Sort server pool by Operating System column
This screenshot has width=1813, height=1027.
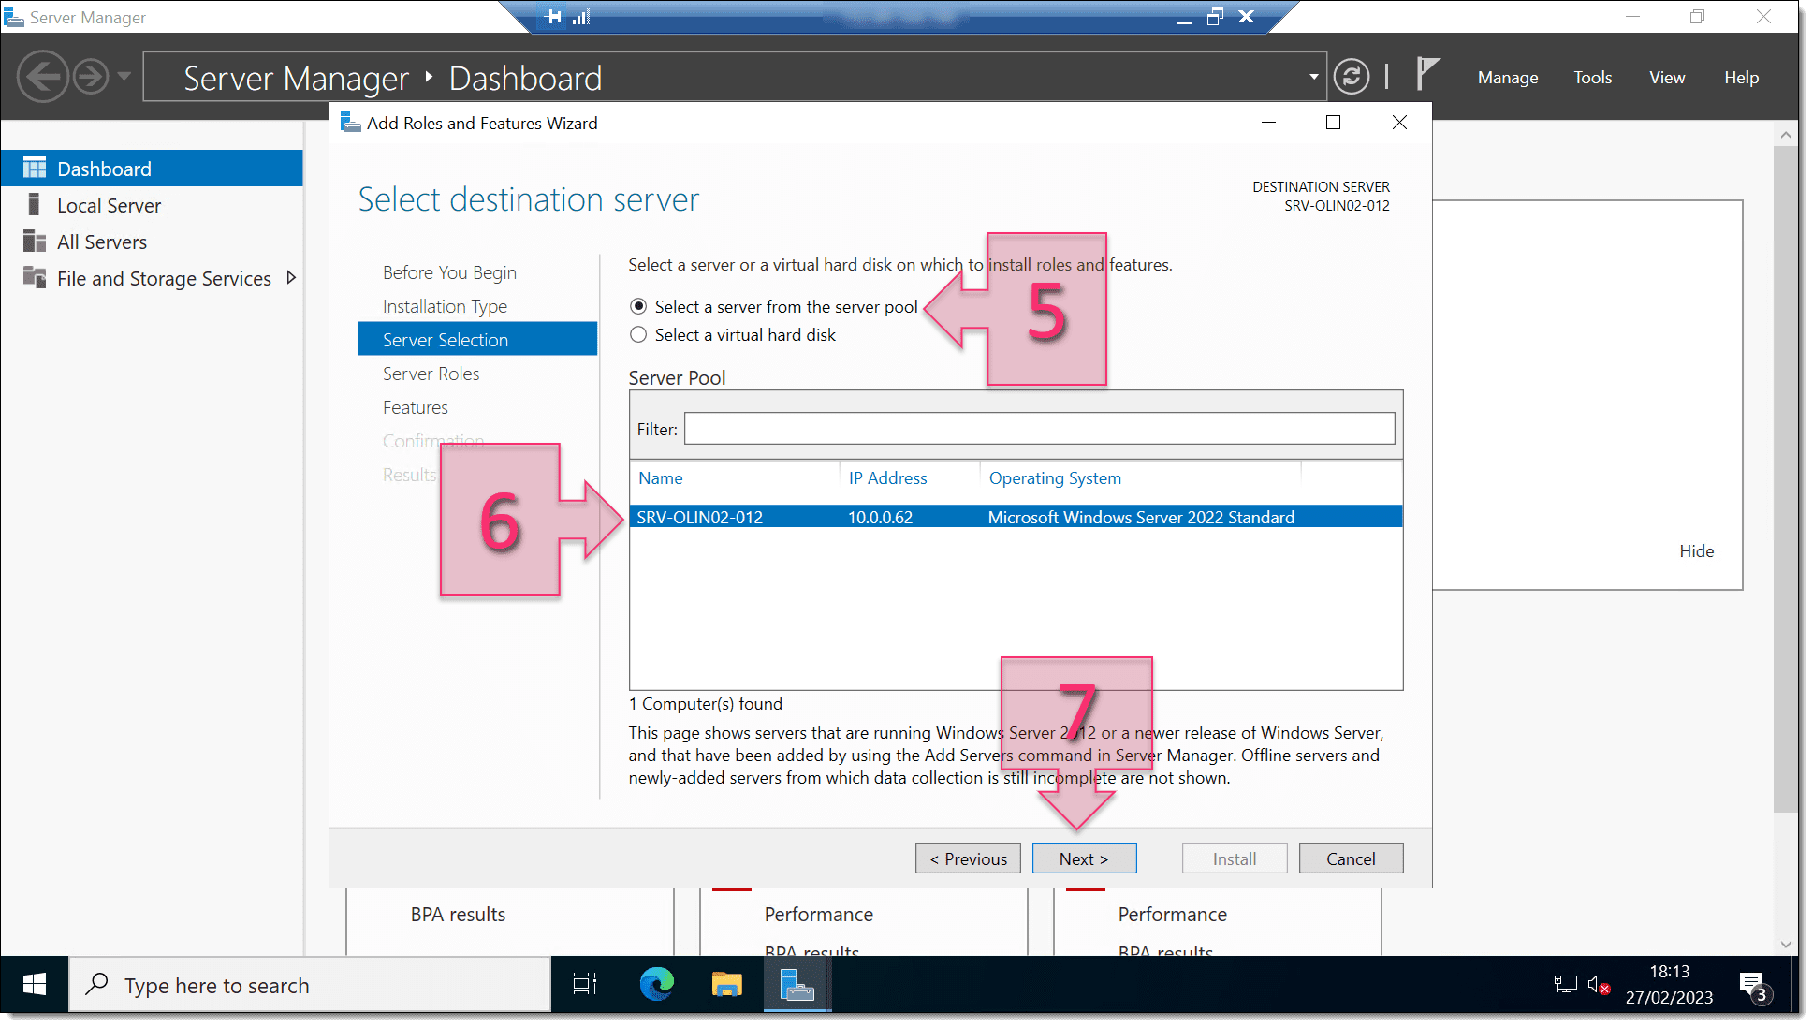[1055, 478]
